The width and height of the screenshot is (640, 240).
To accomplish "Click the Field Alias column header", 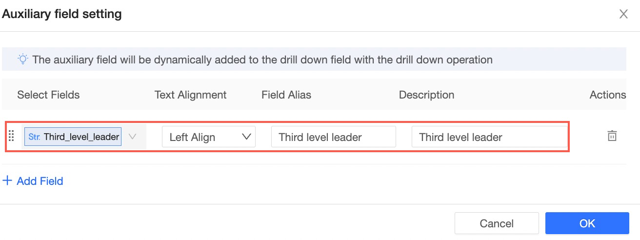I will [286, 95].
